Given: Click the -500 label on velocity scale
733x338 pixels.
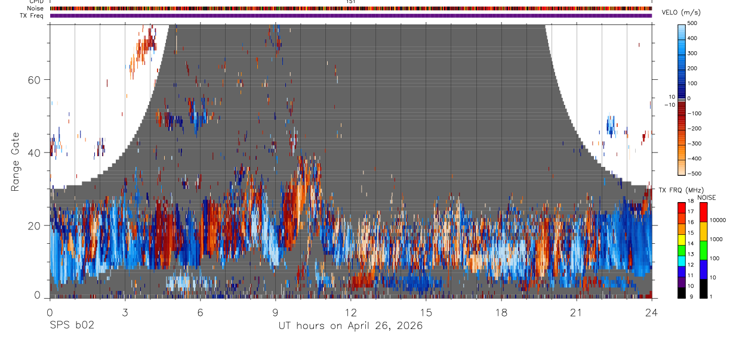Looking at the screenshot, I should click(x=695, y=174).
